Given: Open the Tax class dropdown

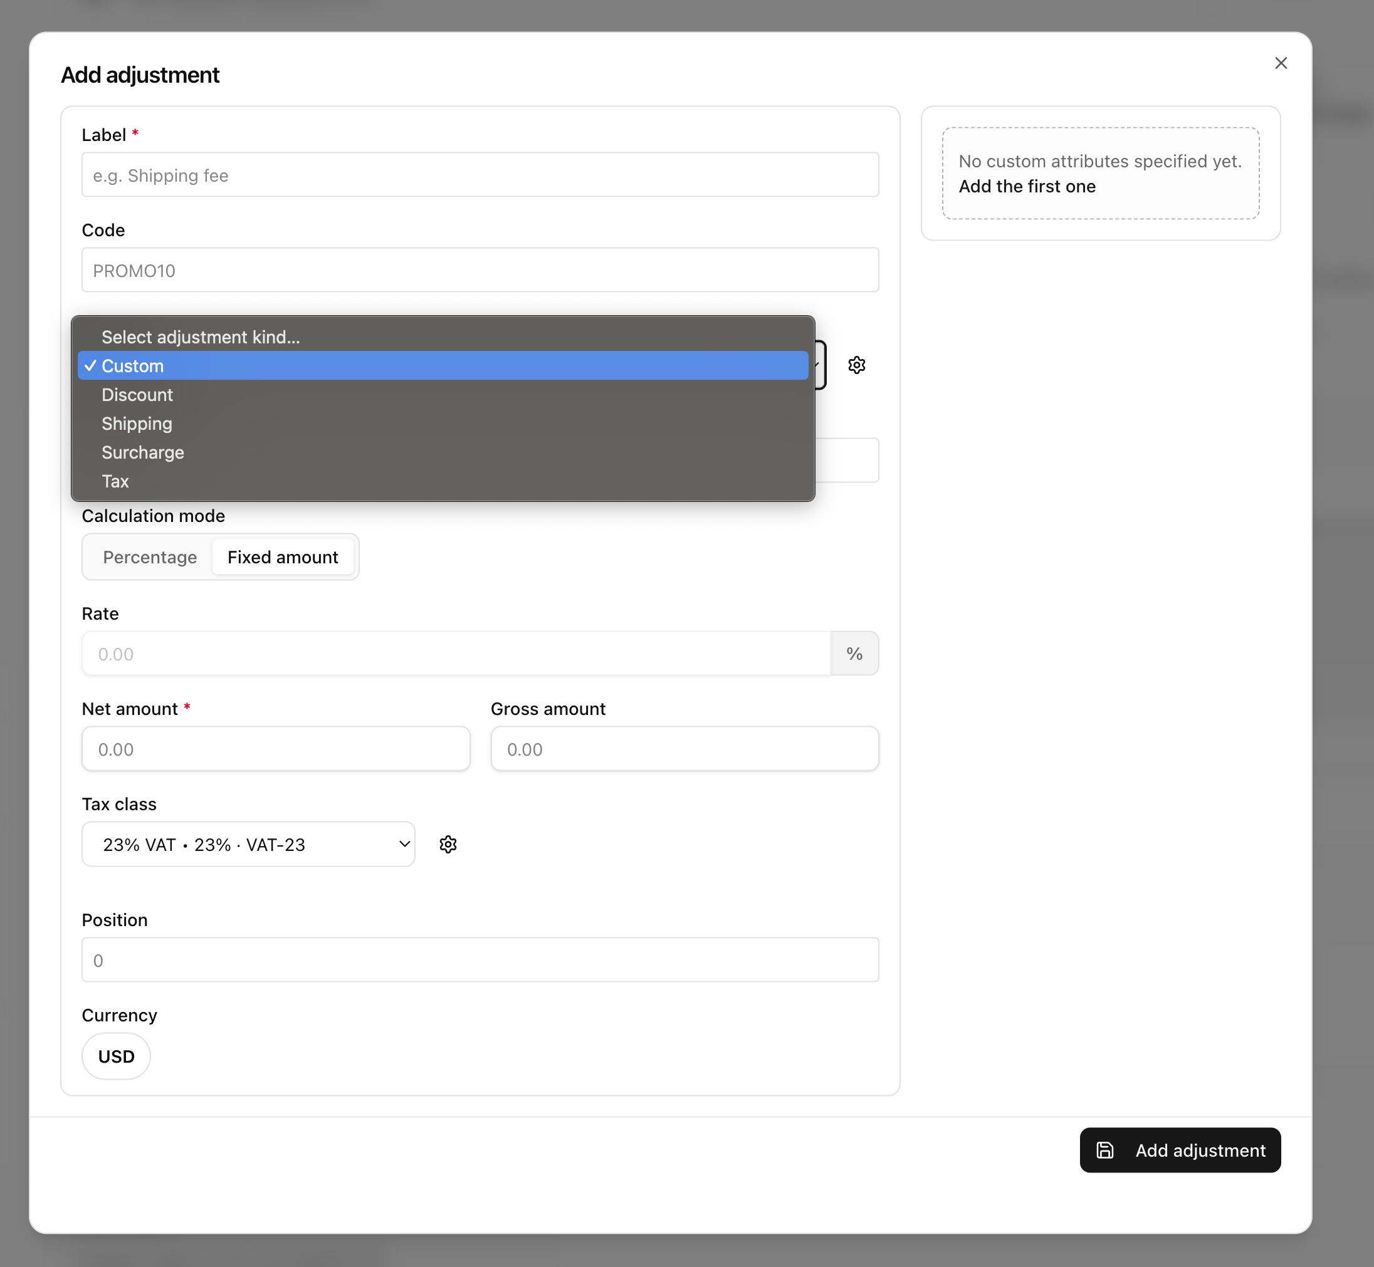Looking at the screenshot, I should tap(248, 844).
